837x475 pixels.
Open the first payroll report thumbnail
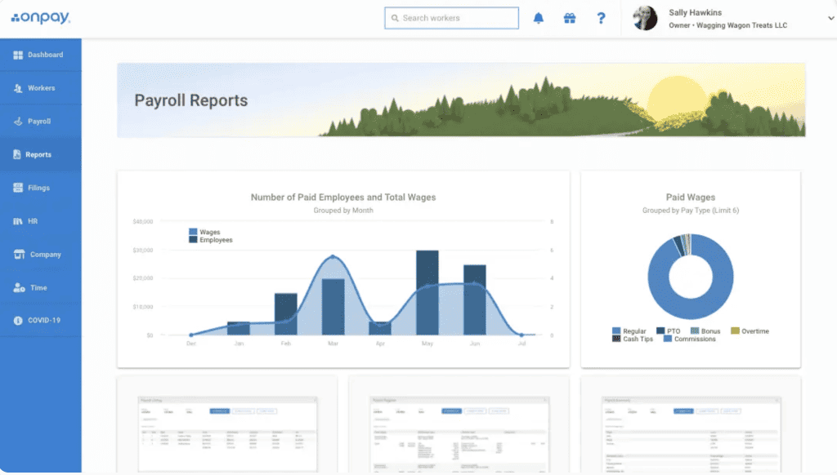pos(227,434)
